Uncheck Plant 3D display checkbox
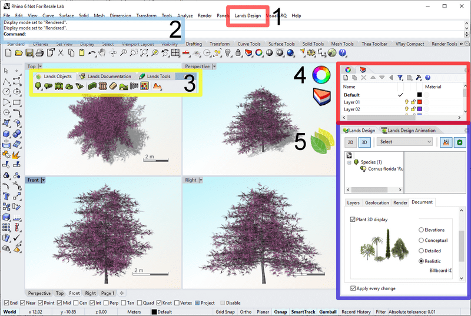Viewport: 471px width, 316px height. pos(352,219)
